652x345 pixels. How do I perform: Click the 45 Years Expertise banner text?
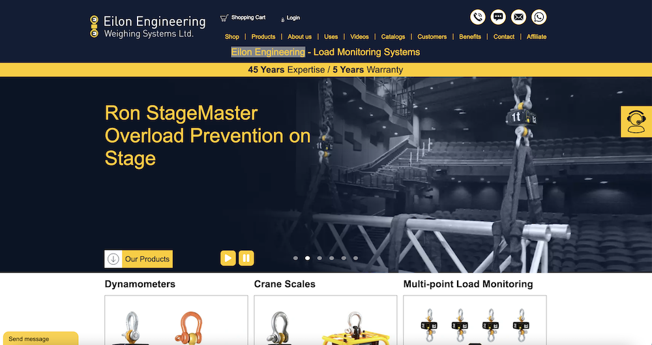(325, 70)
